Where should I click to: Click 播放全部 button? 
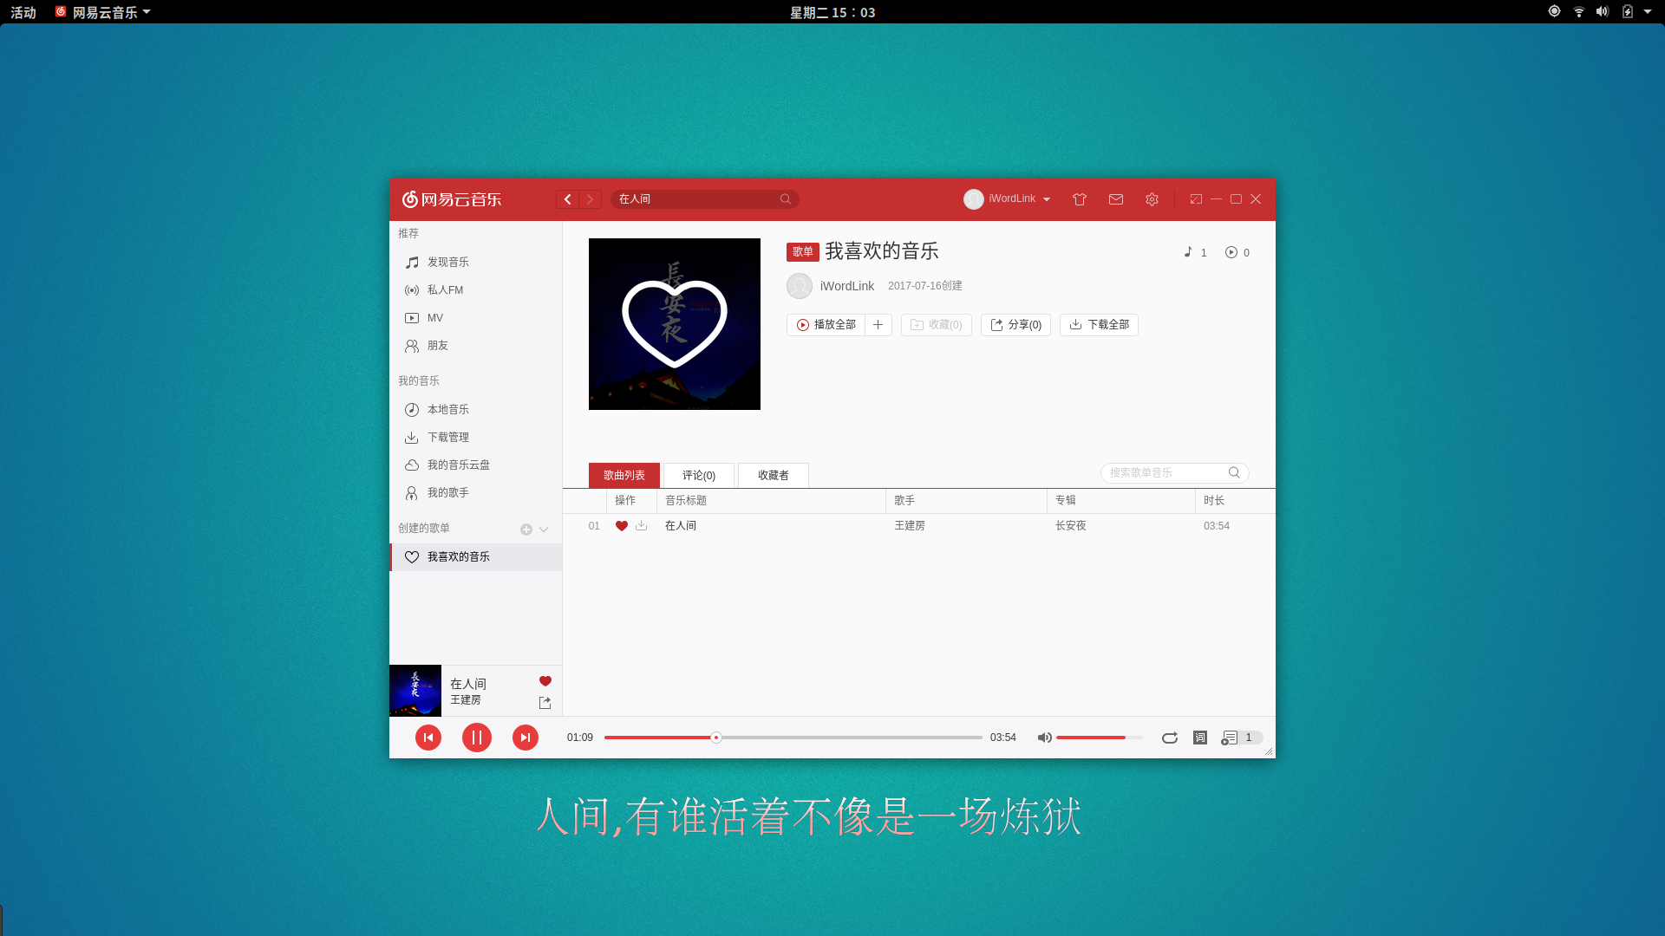coord(826,325)
